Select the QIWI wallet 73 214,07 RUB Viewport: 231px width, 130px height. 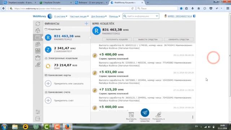pyautogui.click(x=66, y=66)
